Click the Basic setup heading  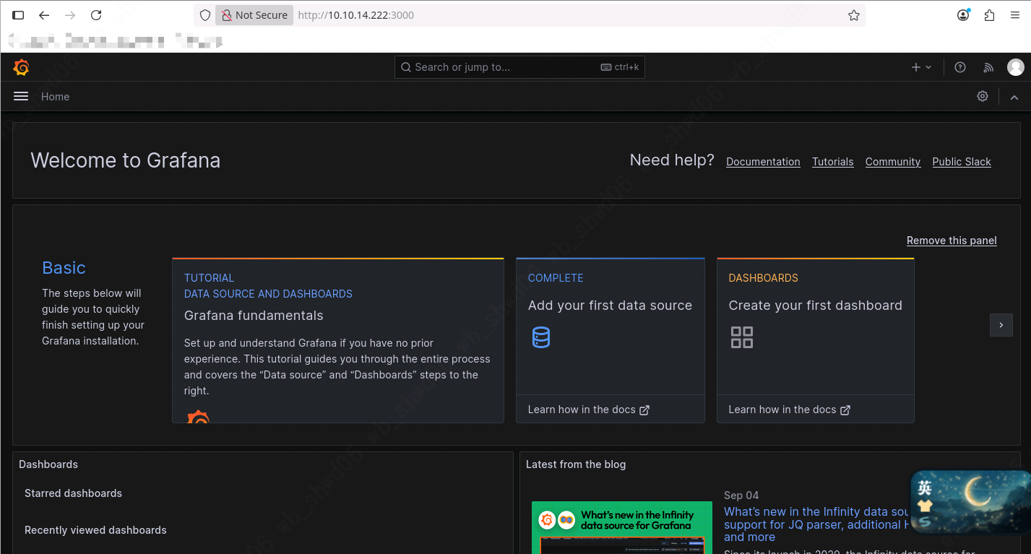pyautogui.click(x=64, y=268)
